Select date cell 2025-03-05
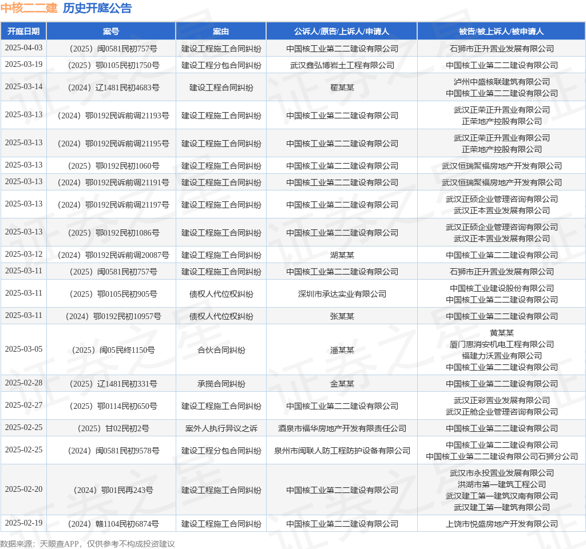This screenshot has width=586, height=549. tap(23, 349)
